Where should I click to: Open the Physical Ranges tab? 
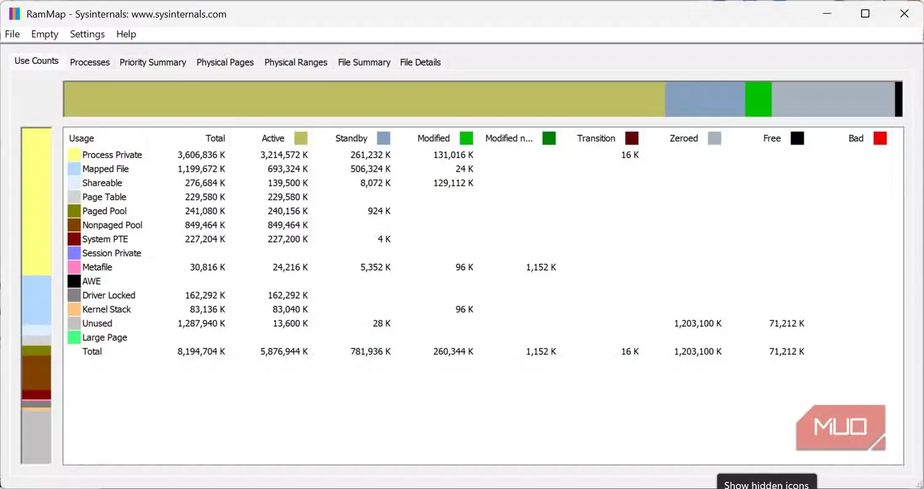coord(296,62)
